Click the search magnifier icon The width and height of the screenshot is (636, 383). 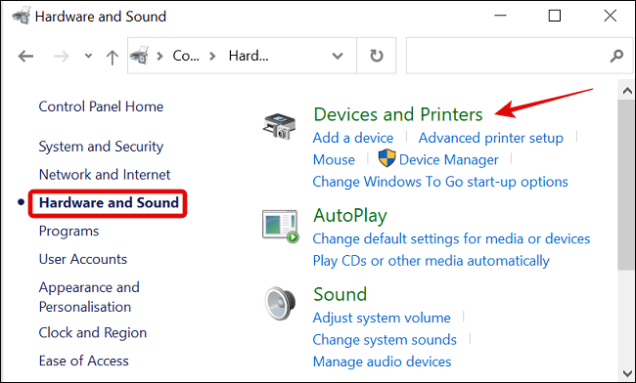click(616, 56)
